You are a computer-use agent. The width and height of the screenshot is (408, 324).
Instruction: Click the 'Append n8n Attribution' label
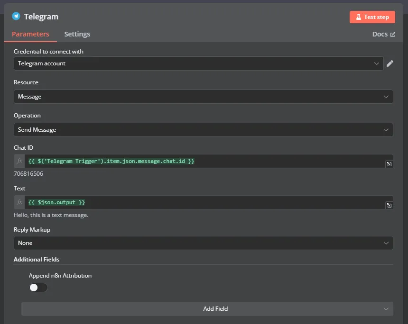click(x=60, y=275)
